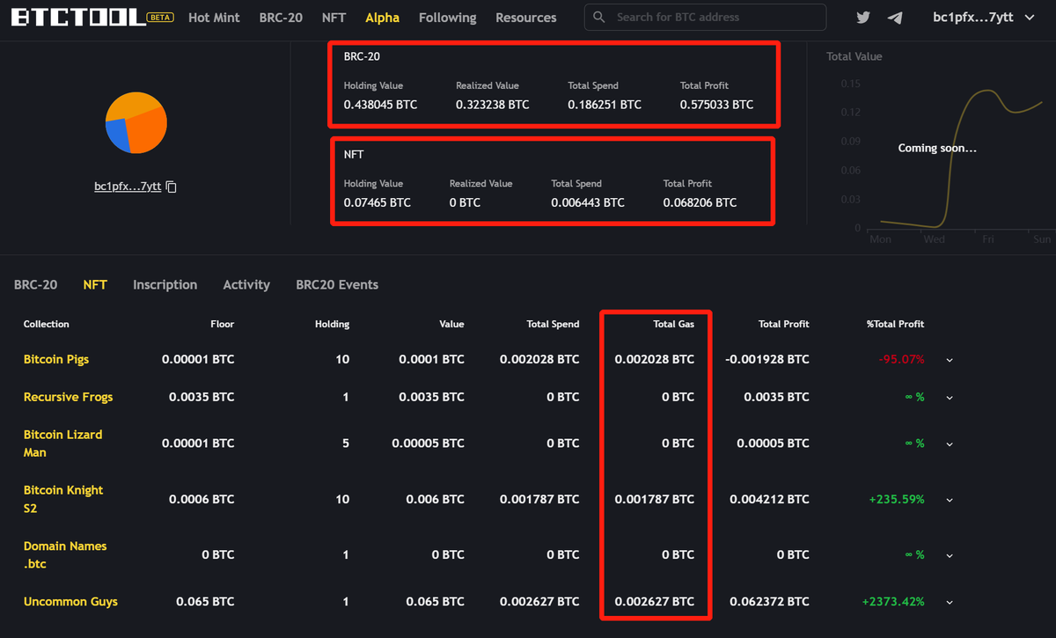Sort by the Value column header
Screen dimensions: 1056x638
(451, 324)
